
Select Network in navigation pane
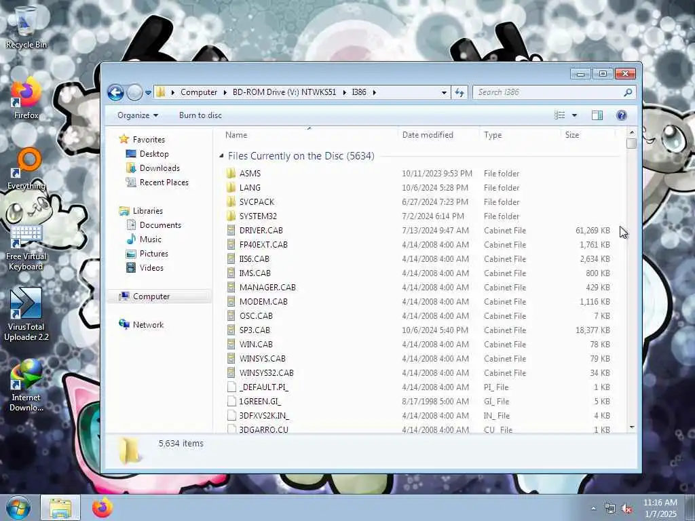point(148,325)
